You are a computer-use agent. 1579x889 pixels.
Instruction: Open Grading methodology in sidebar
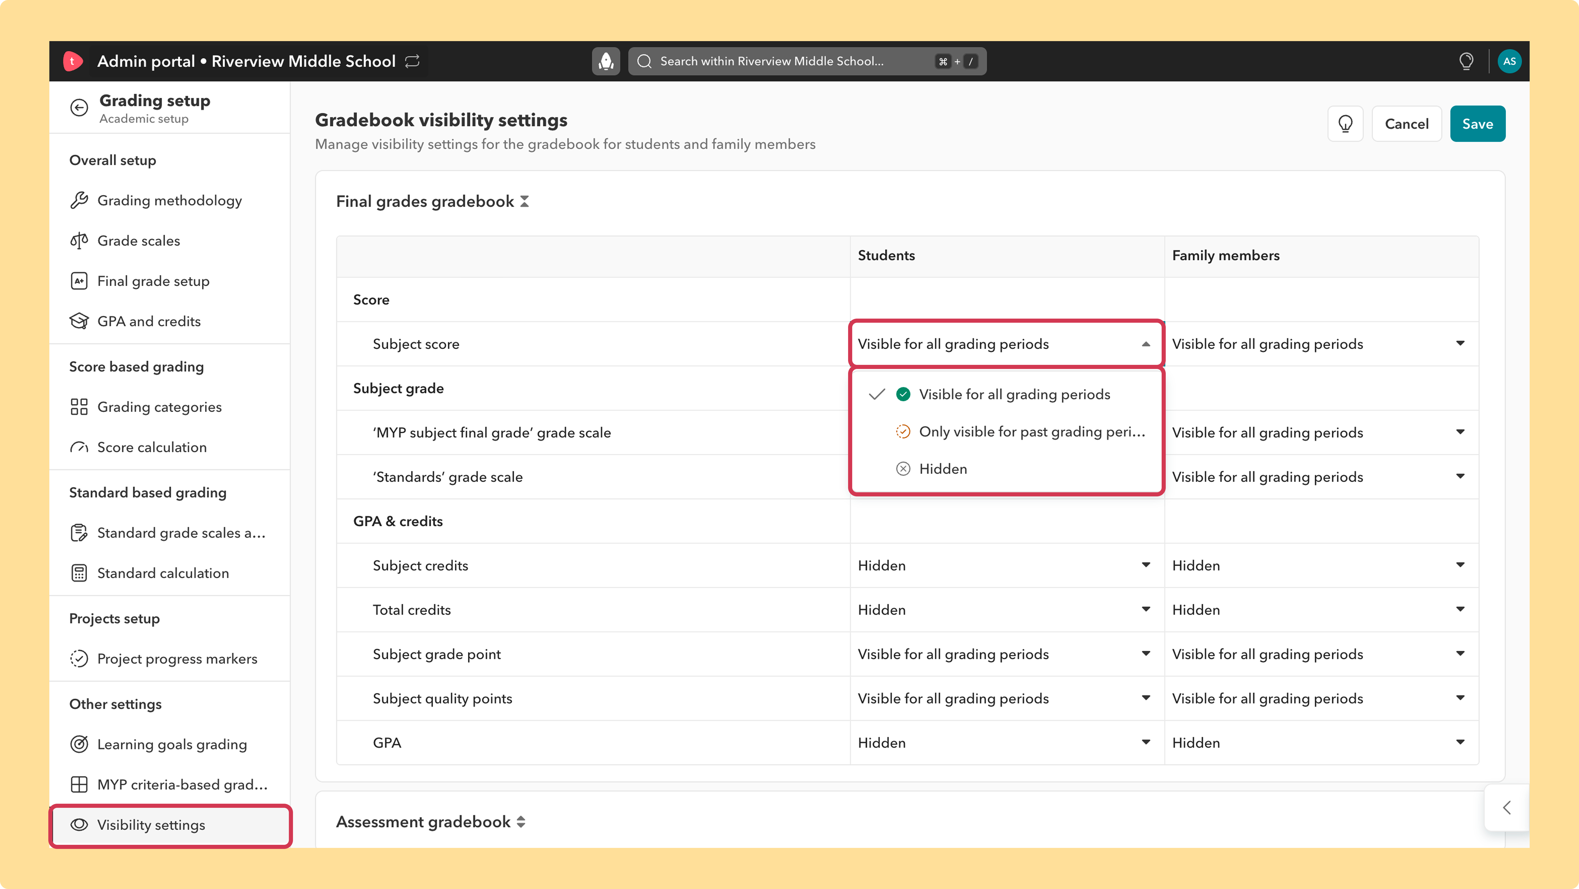(x=170, y=200)
